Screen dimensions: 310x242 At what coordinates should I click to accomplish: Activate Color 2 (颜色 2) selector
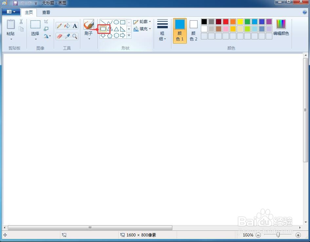[194, 31]
